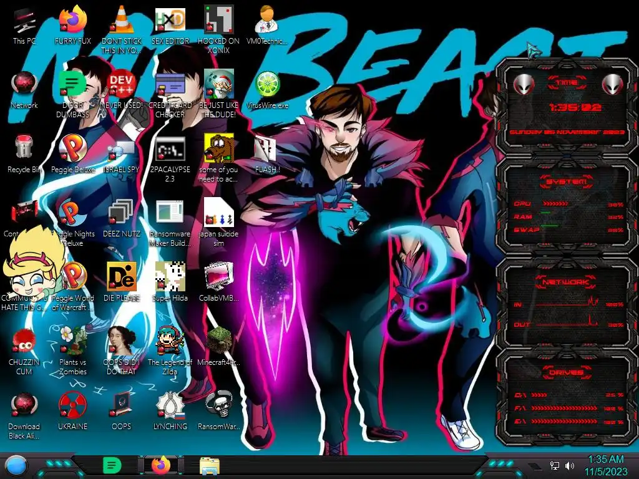Viewport: 639px width, 479px height.
Task: Open the This PC desktop icon
Action: (24, 21)
